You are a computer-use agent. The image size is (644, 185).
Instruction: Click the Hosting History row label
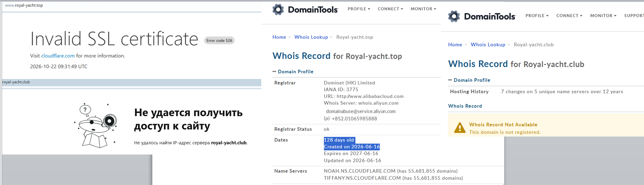[469, 91]
